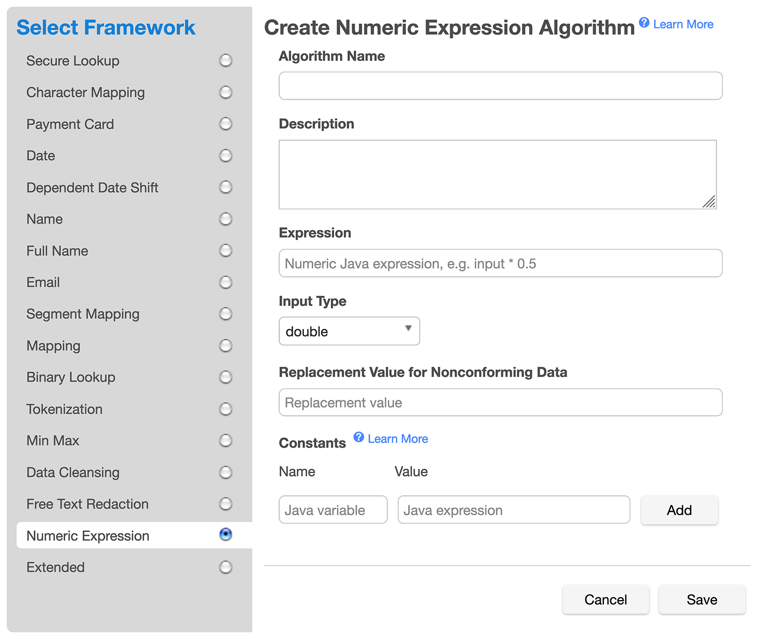
Task: Click the Expression input field
Action: pos(500,263)
